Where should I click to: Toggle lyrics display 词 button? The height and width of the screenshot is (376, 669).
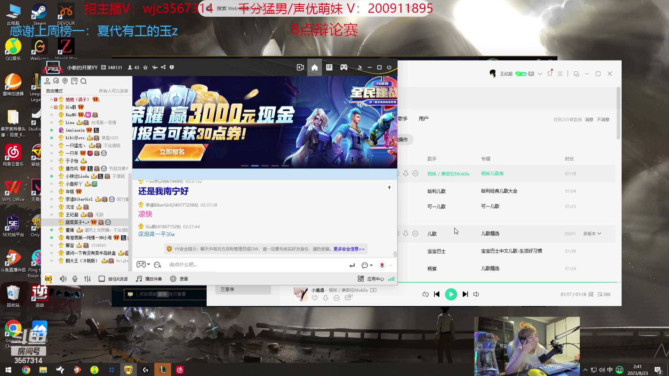tap(591, 294)
